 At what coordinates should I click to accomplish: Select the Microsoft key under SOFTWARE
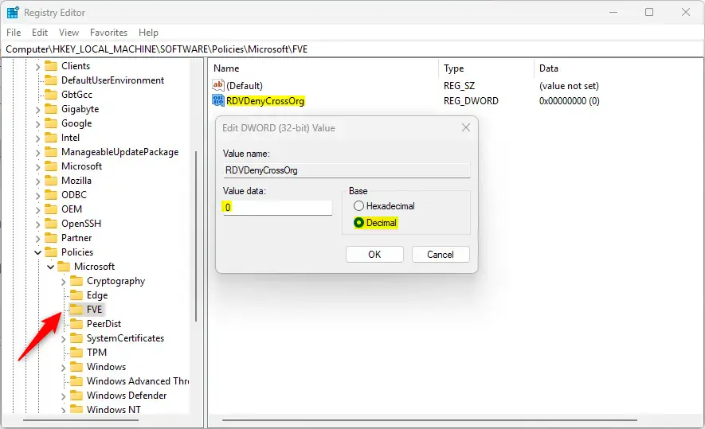[81, 166]
